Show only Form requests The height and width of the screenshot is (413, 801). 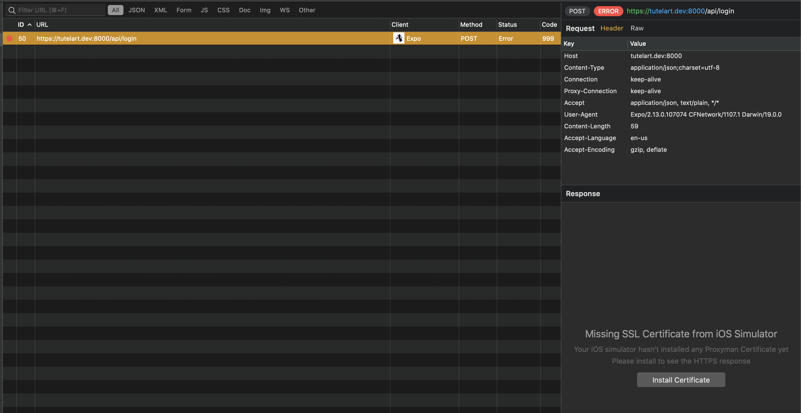point(184,10)
